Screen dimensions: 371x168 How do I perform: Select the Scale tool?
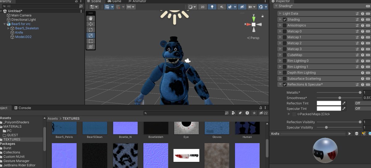click(91, 35)
